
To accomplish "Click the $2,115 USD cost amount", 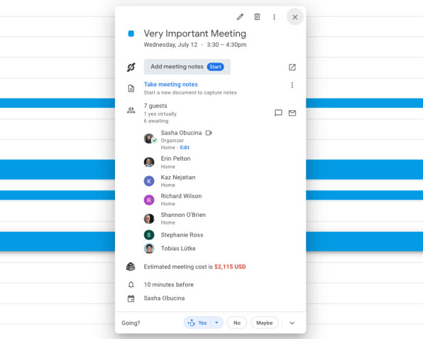I will coord(230,267).
